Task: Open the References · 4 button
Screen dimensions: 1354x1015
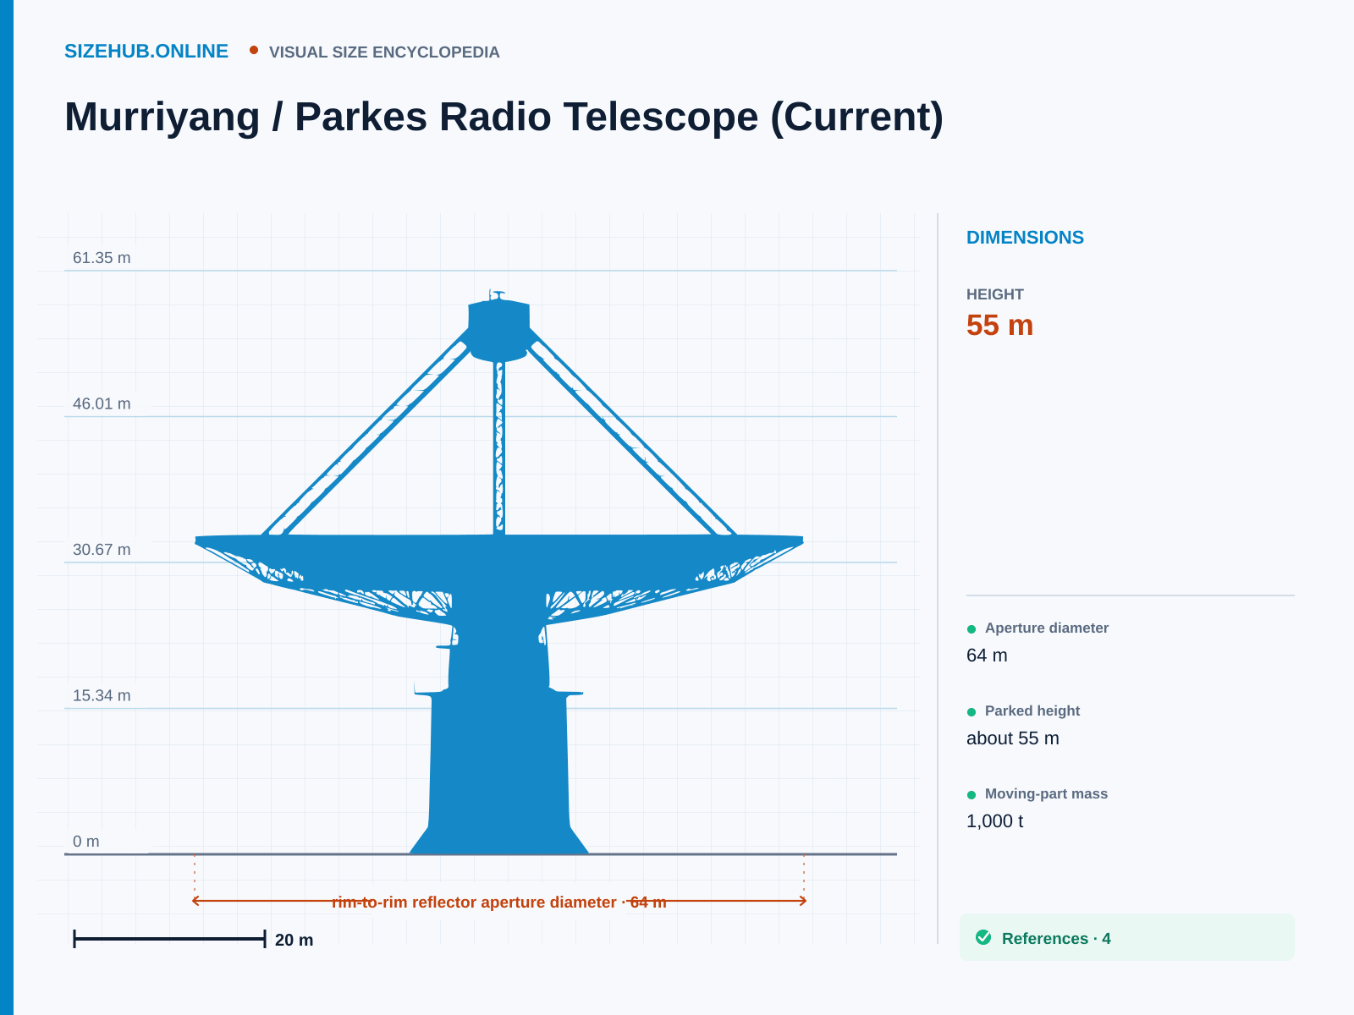Action: pos(1127,937)
